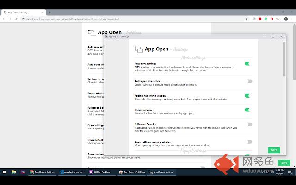Open the green Grammarly extension icon
Screen dimensions: 296x185
[266, 19]
